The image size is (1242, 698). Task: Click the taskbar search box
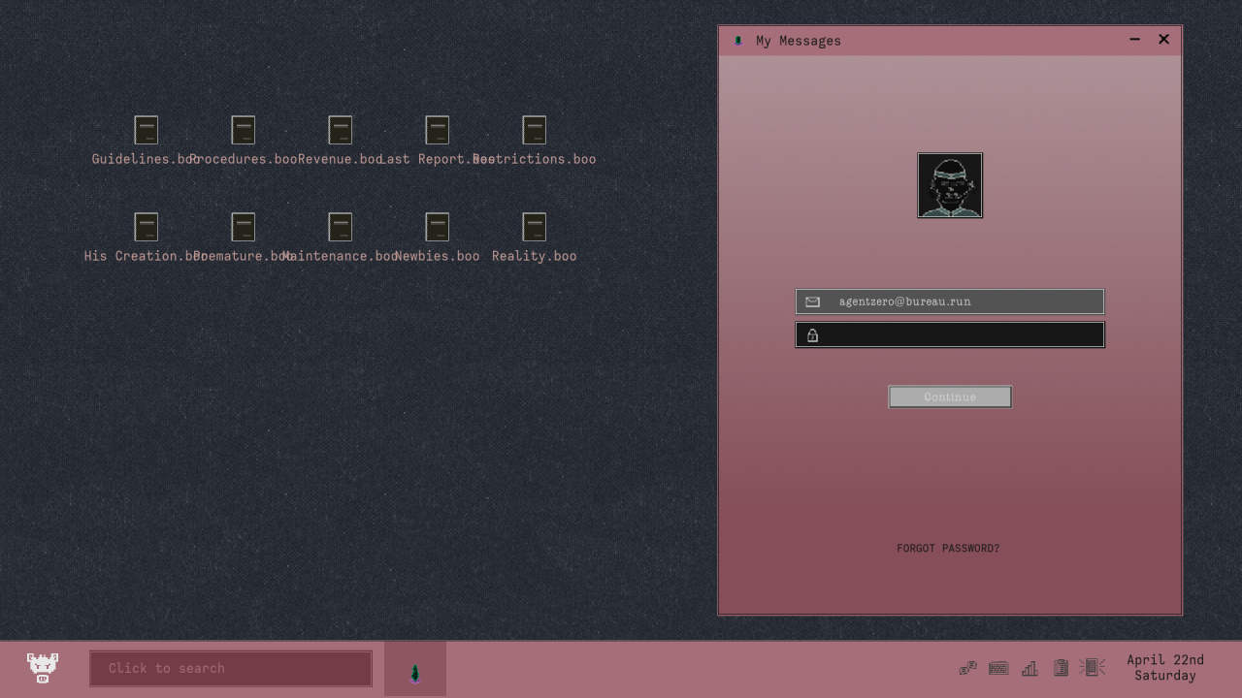(231, 669)
